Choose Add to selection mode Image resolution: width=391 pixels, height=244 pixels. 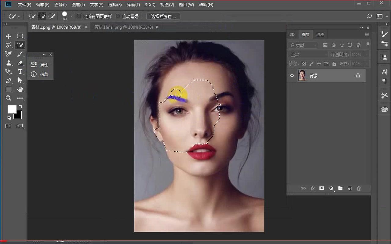pos(42,16)
